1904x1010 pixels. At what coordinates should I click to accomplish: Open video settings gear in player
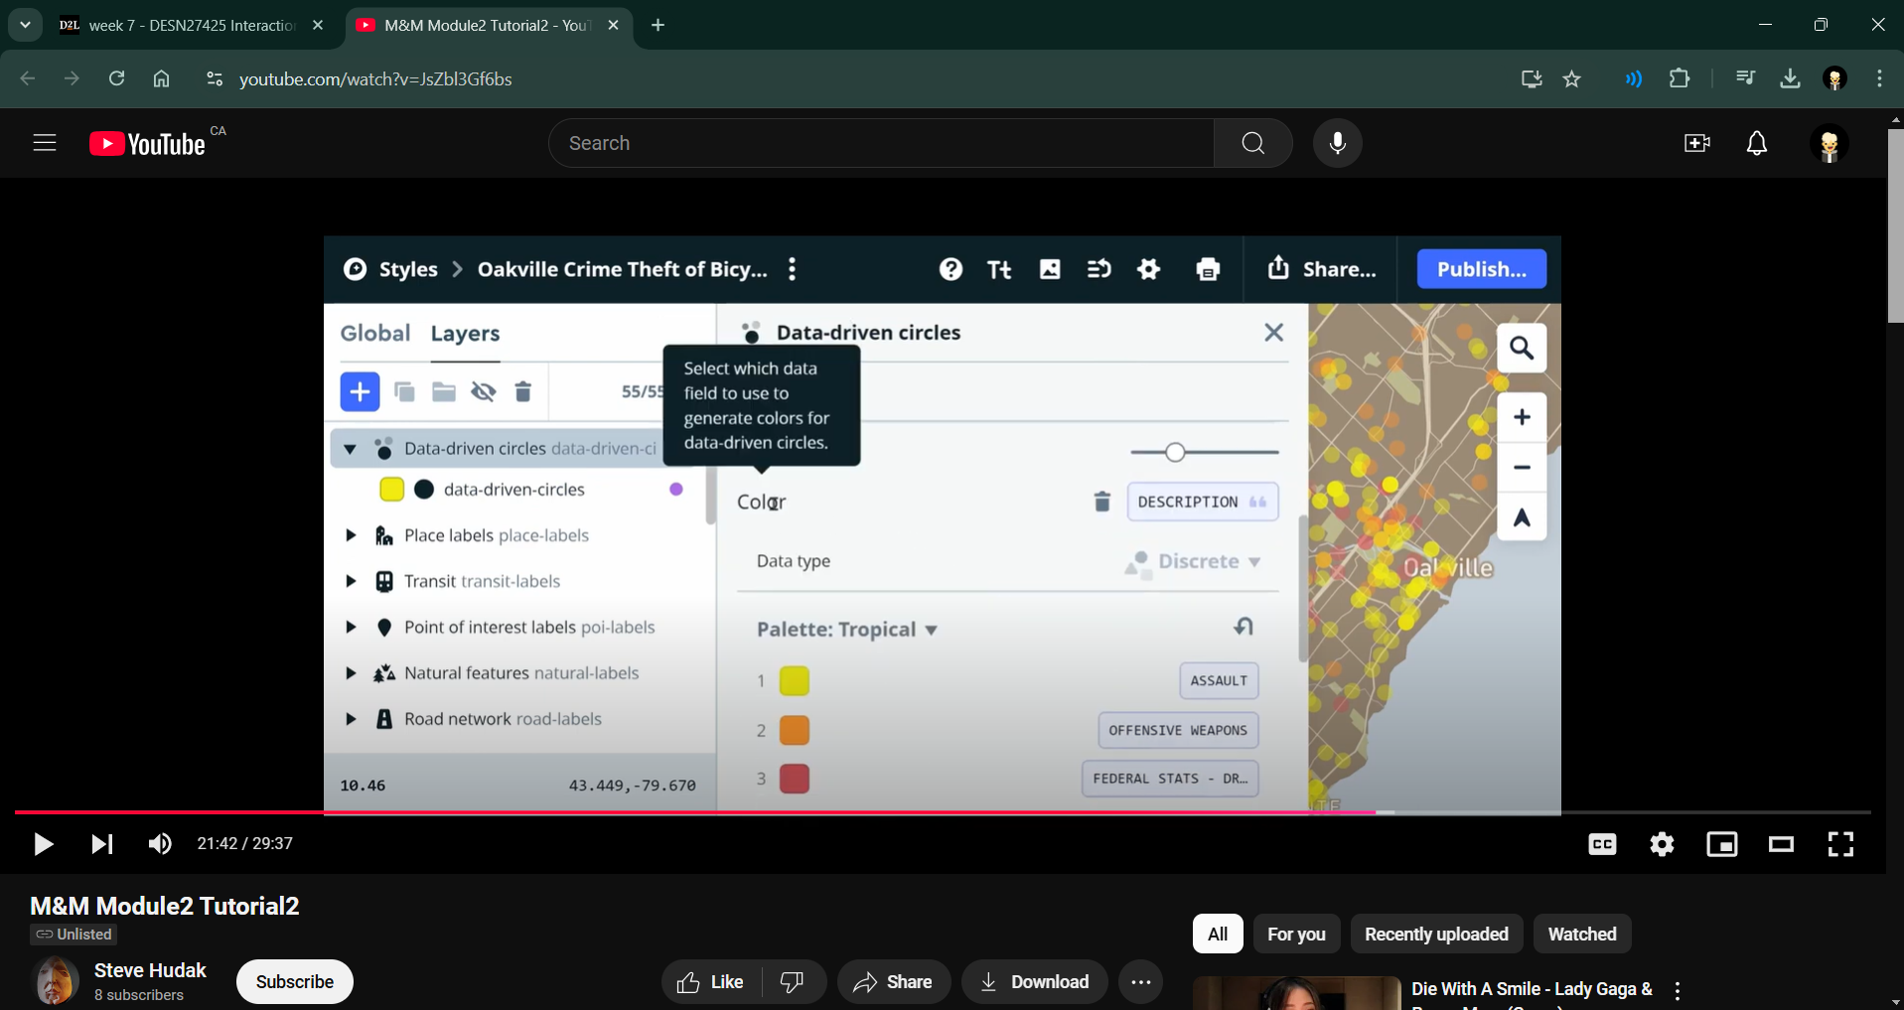1662,844
